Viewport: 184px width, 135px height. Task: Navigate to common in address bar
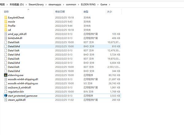71,5
